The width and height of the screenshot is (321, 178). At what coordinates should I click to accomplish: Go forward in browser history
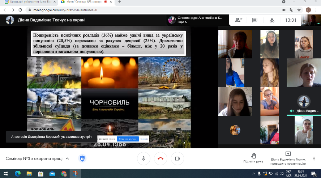[x=13, y=10]
